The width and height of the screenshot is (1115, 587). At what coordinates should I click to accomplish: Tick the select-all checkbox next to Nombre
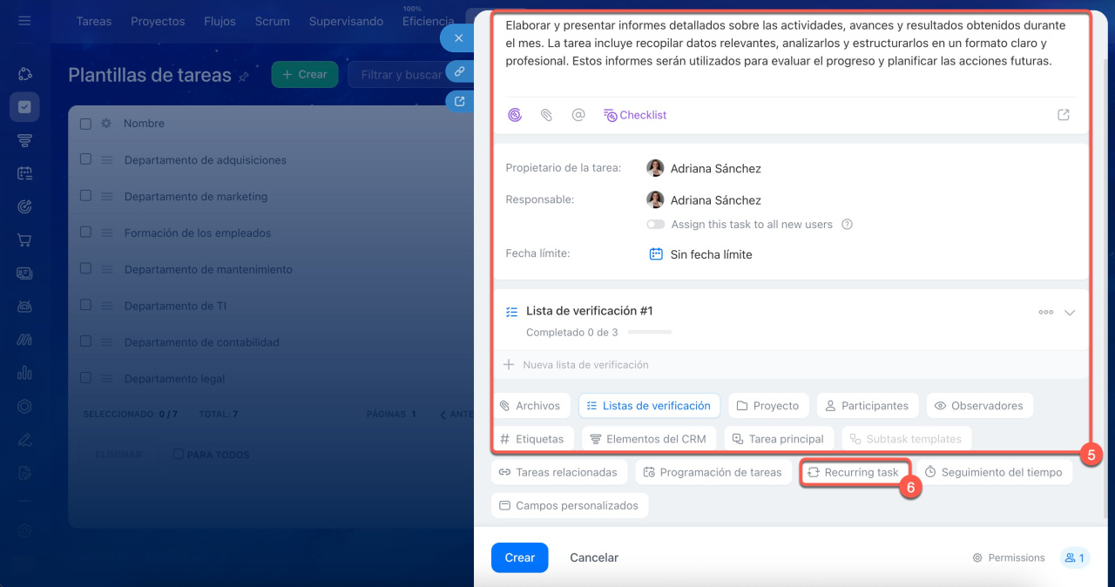(x=85, y=124)
